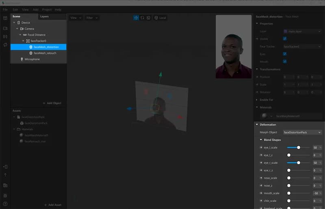Collapse the faceTracker0 tree node

(23, 41)
